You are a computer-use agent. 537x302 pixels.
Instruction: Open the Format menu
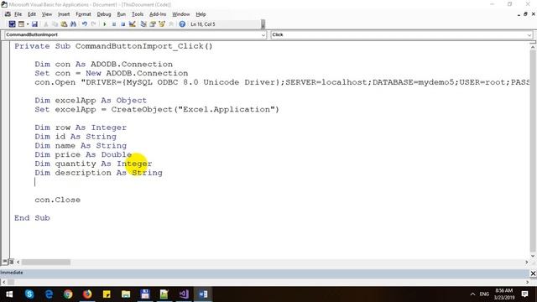click(83, 14)
